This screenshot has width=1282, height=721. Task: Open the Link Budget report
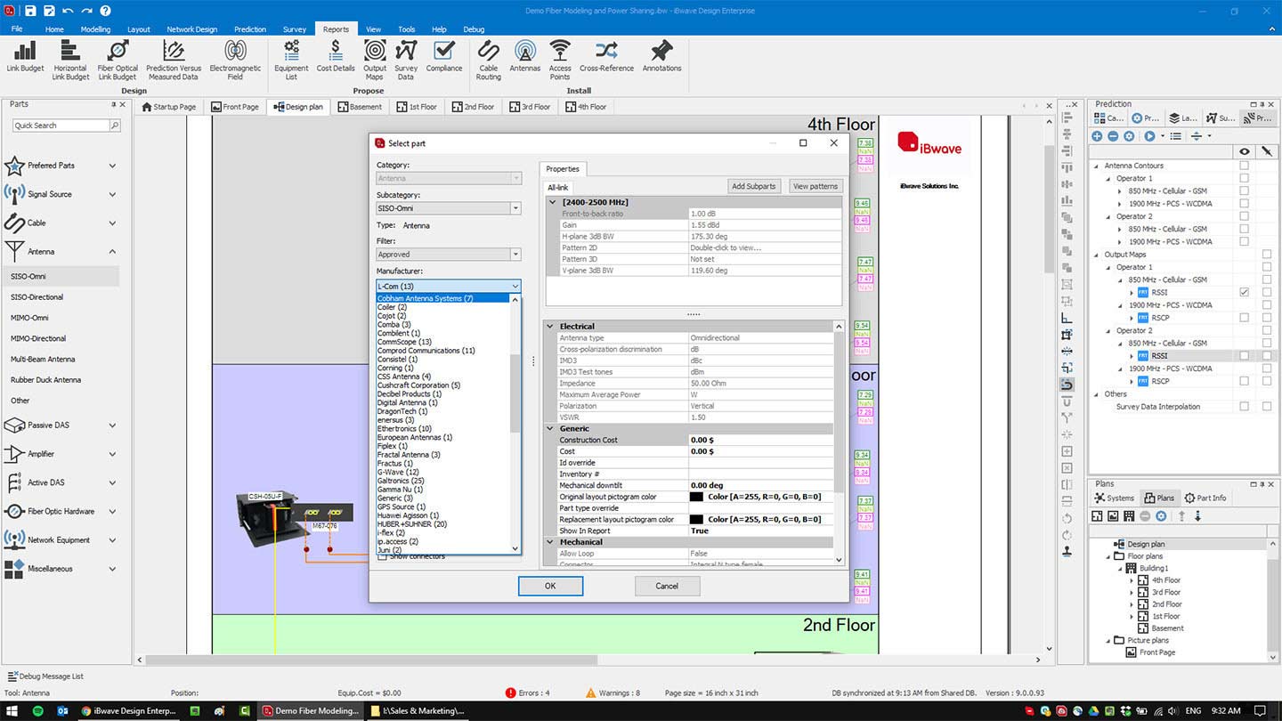(25, 57)
